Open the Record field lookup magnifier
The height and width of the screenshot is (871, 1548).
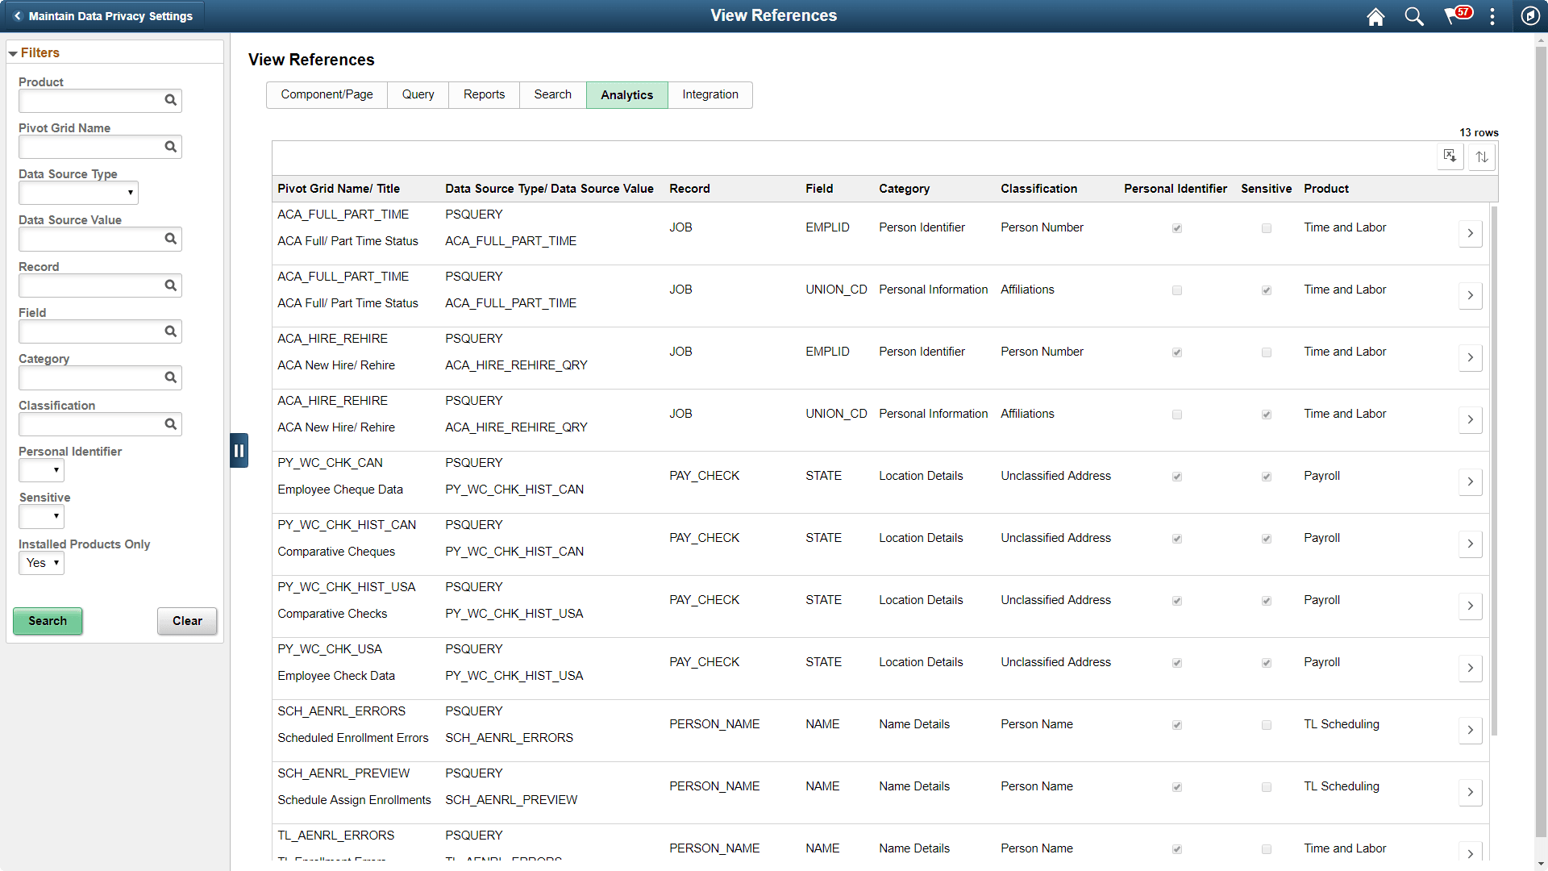pyautogui.click(x=170, y=285)
